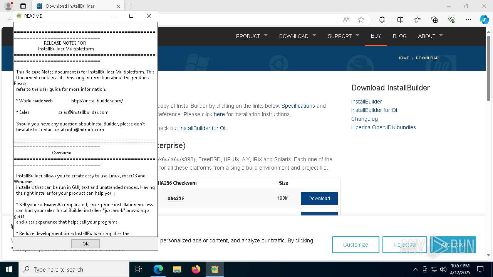This screenshot has height=277, width=493.
Task: Open the BLOG page
Action: point(399,36)
